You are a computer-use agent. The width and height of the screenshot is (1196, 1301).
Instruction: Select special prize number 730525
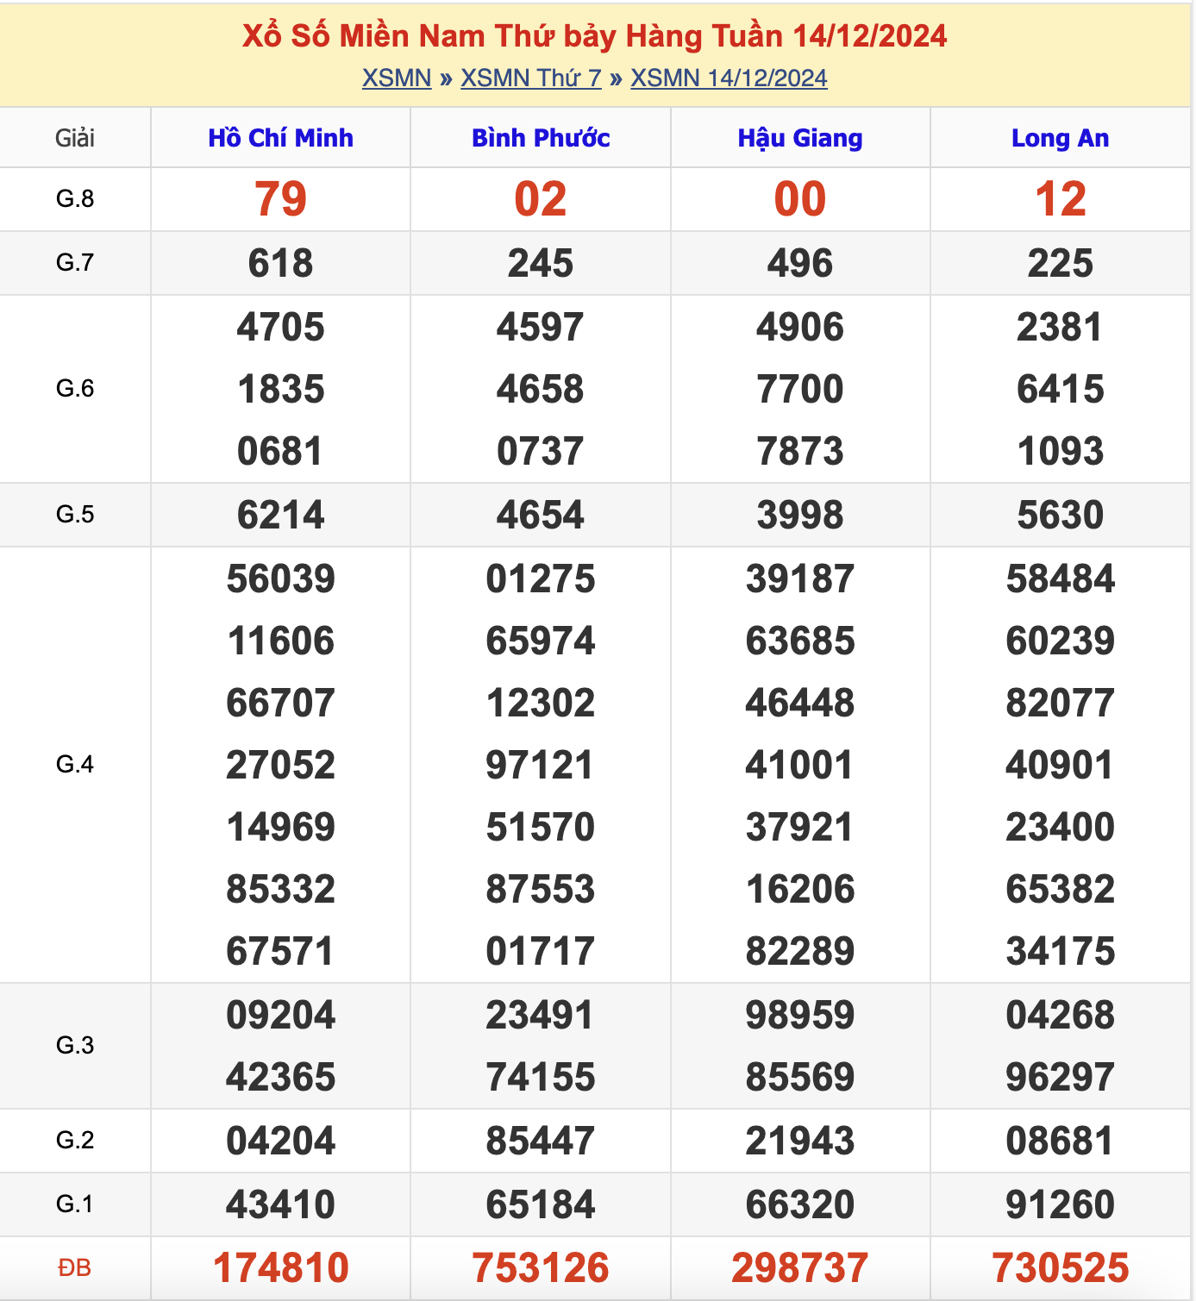point(1061,1268)
